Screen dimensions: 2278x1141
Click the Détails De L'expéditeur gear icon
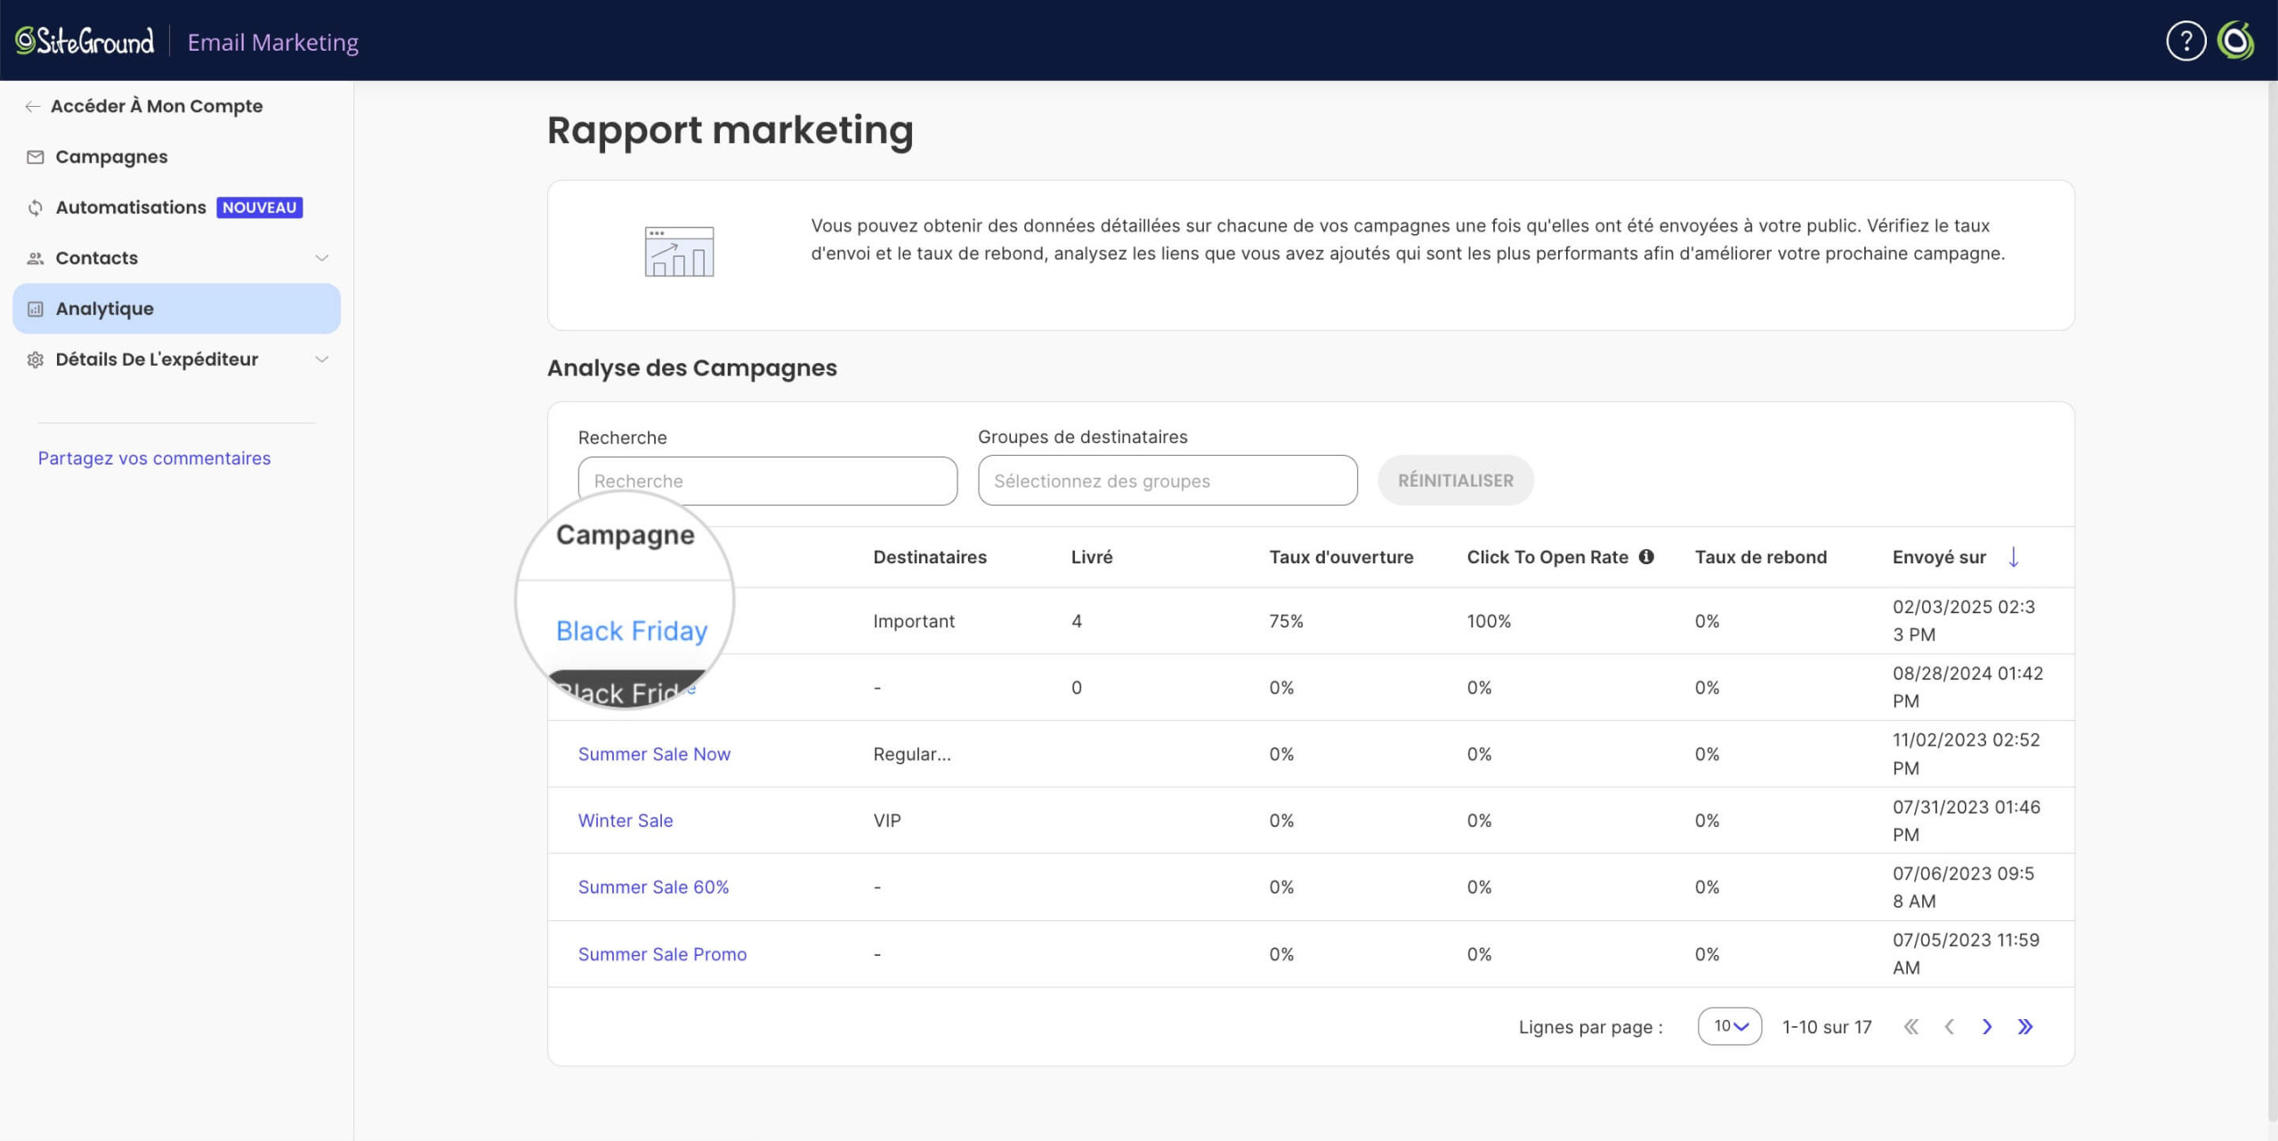(36, 360)
